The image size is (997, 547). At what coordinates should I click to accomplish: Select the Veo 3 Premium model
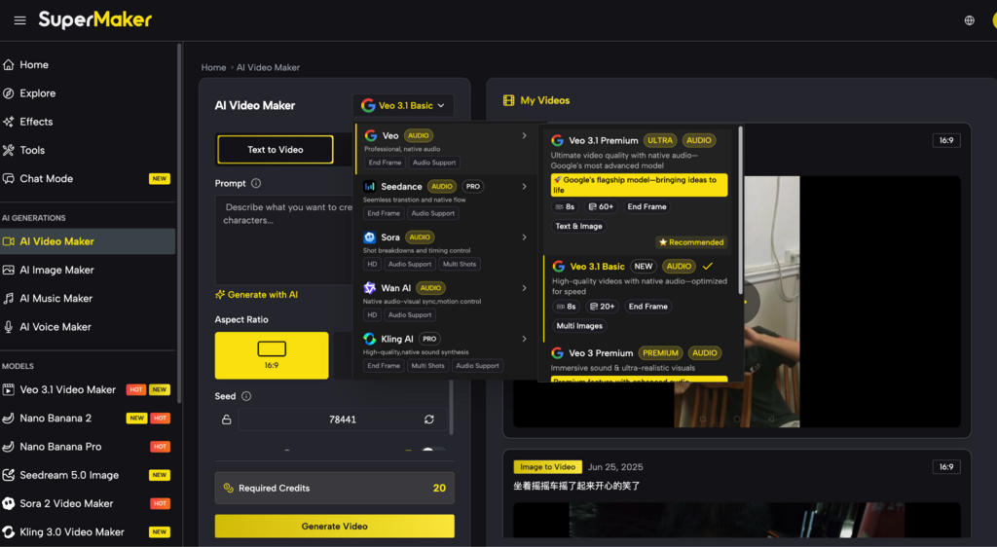tap(639, 363)
